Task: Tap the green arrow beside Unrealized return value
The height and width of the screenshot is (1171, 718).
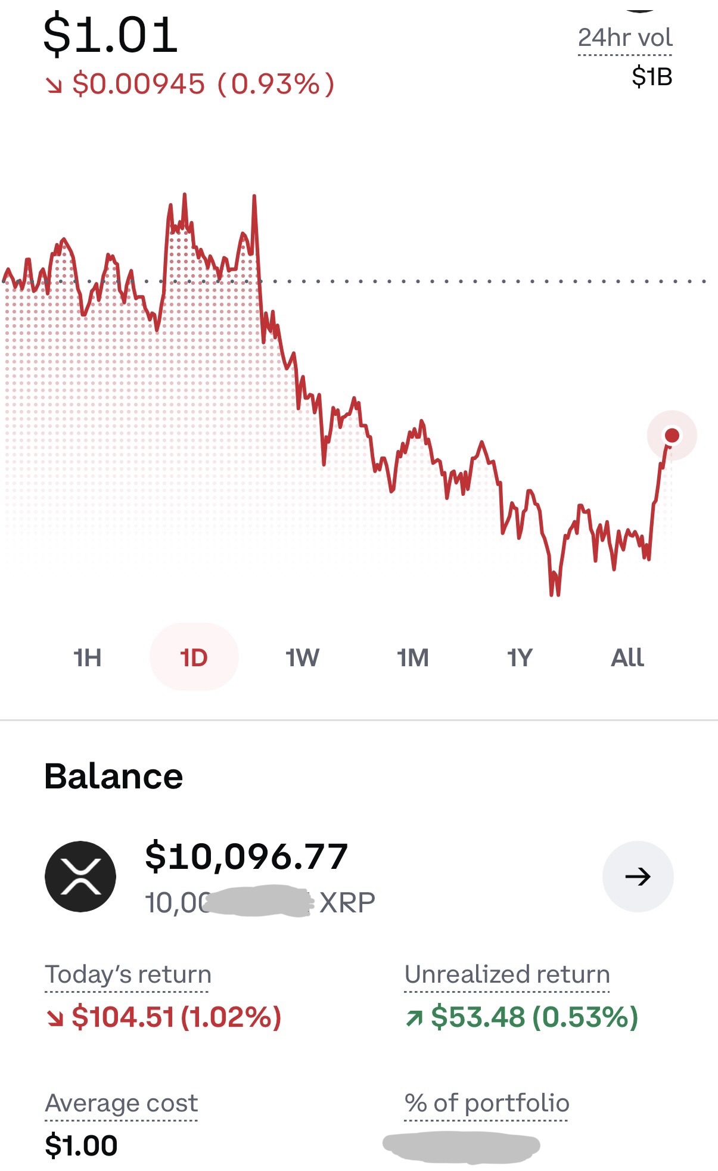Action: coord(414,1018)
